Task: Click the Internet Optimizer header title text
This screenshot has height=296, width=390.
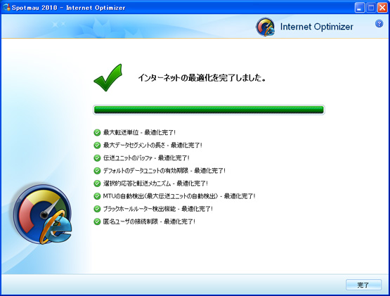Action: [317, 27]
